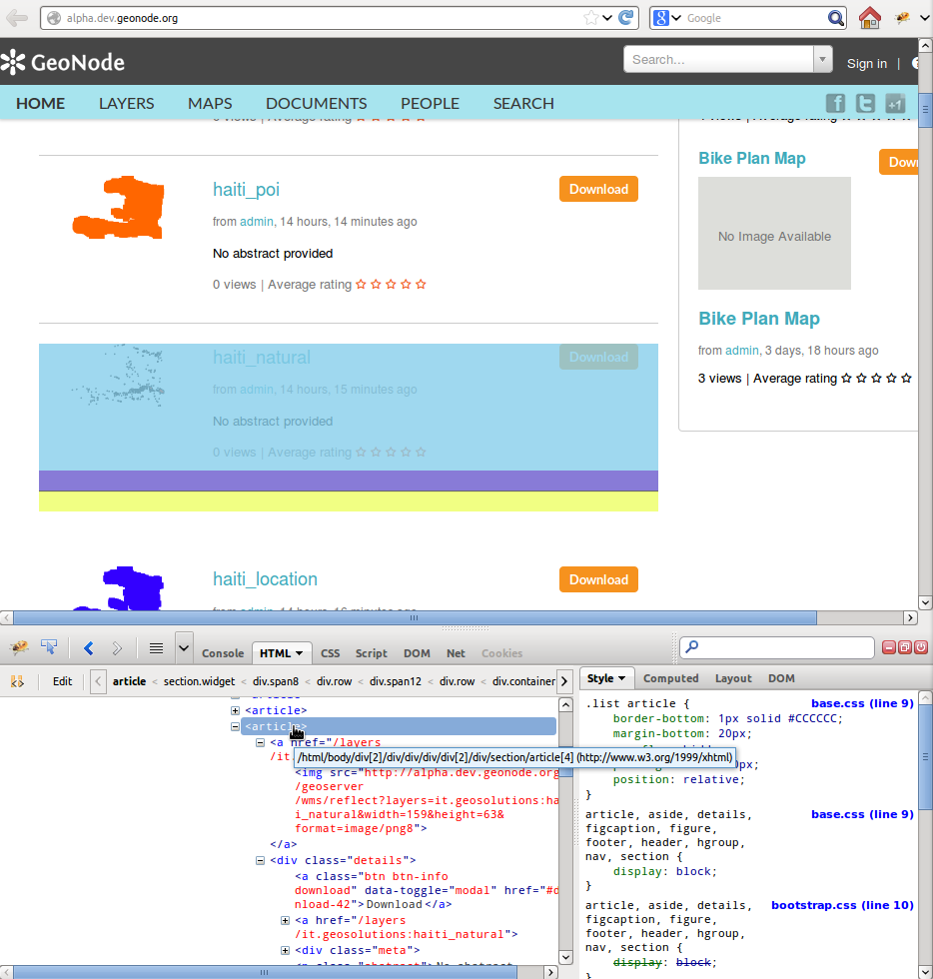Click the Firebug Edit button
933x979 pixels.
[x=62, y=681]
